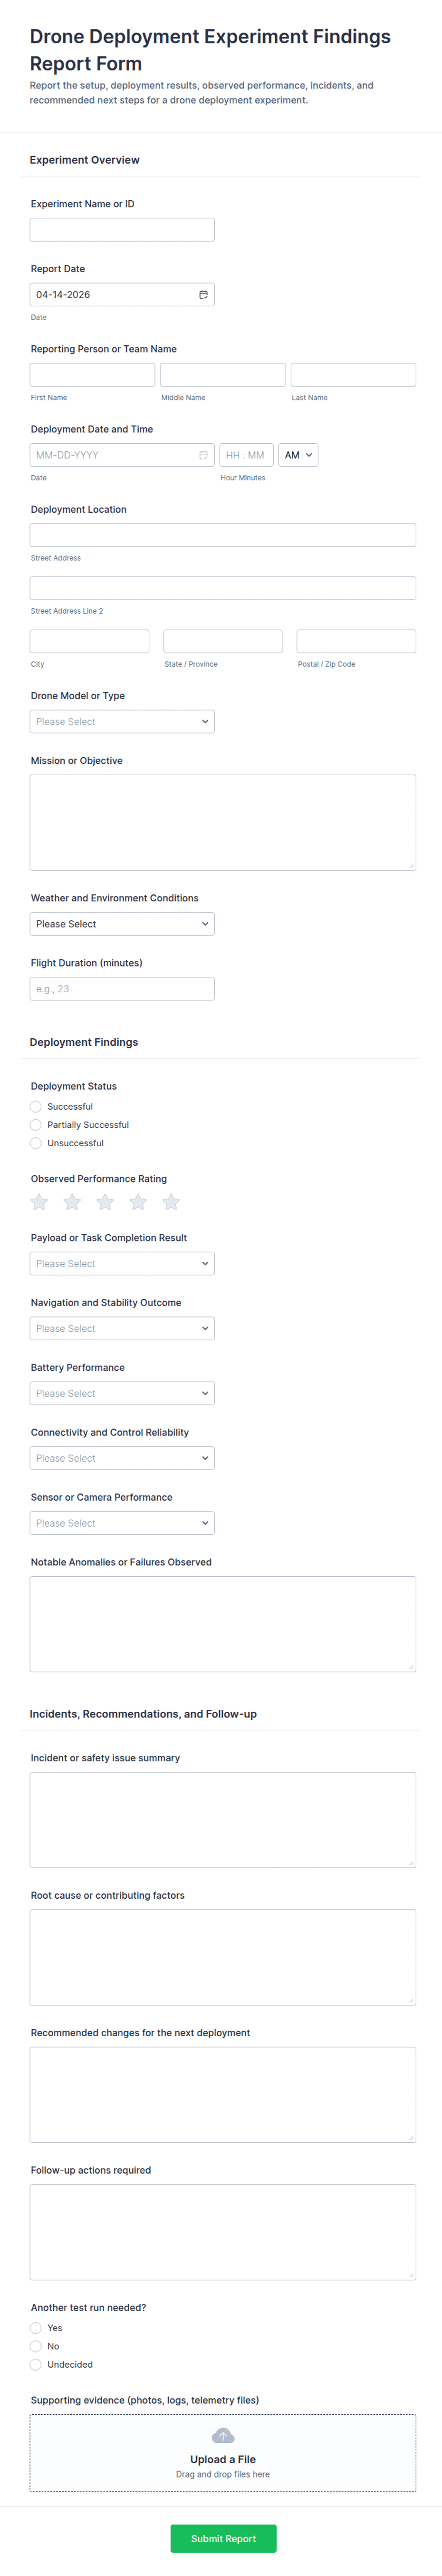Viewport: 442px width, 2576px height.
Task: Rate performance with the first star
Action: coord(39,1202)
